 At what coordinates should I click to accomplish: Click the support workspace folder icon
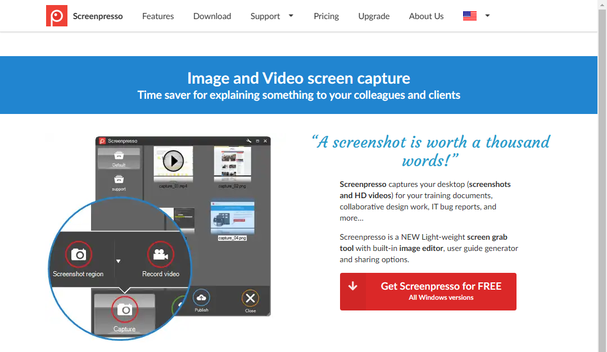pyautogui.click(x=119, y=180)
